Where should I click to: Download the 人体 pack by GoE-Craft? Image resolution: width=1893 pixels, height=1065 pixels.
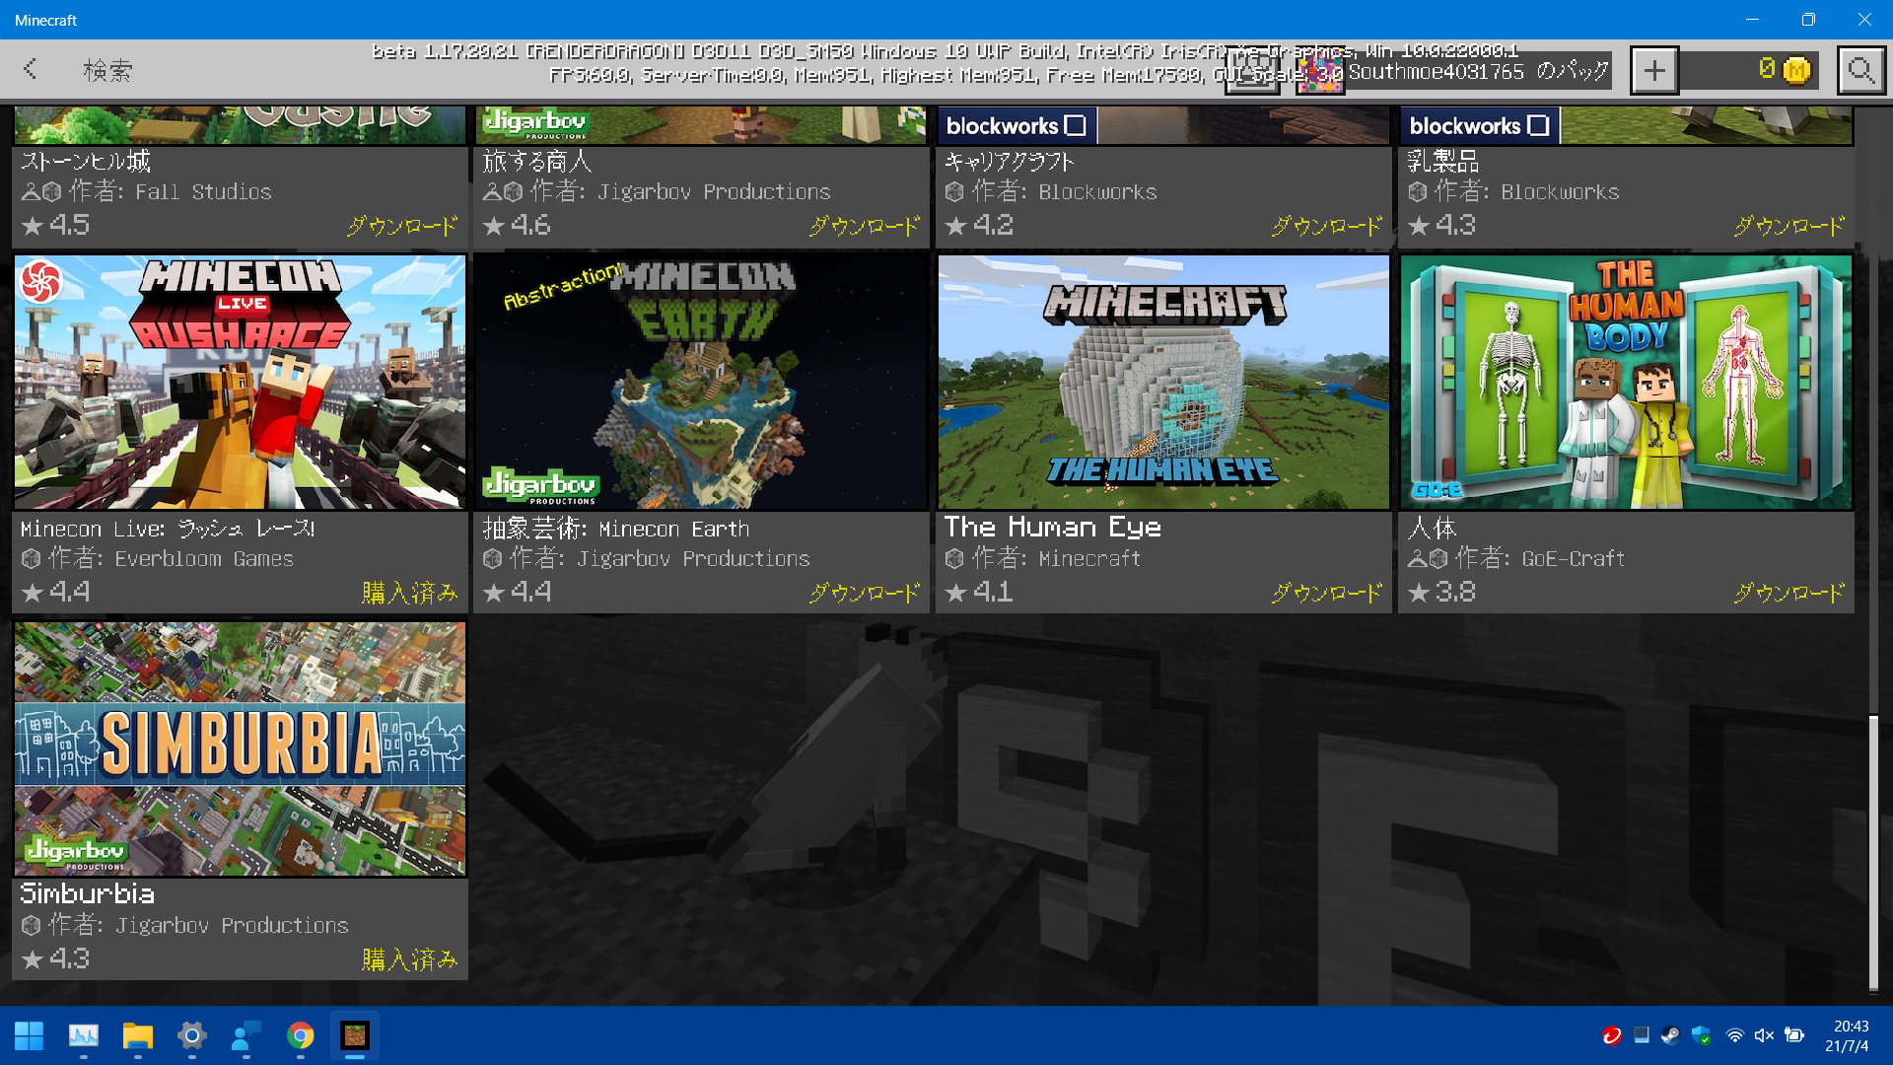pyautogui.click(x=1788, y=593)
